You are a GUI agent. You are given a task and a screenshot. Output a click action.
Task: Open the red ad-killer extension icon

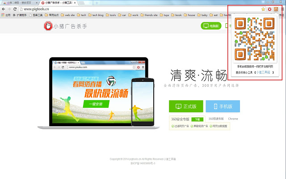[269, 9]
